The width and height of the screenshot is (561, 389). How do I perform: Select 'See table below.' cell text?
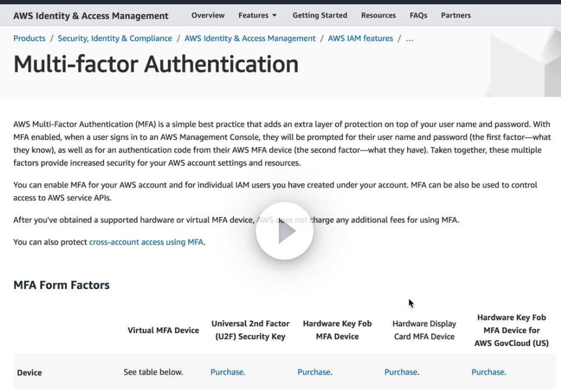tap(153, 372)
